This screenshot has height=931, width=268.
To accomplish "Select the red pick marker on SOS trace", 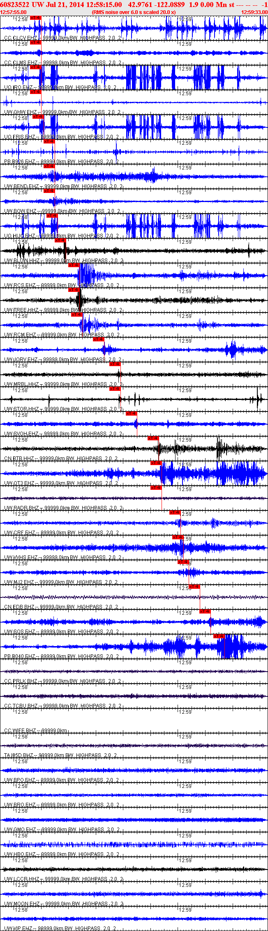I will [x=205, y=611].
